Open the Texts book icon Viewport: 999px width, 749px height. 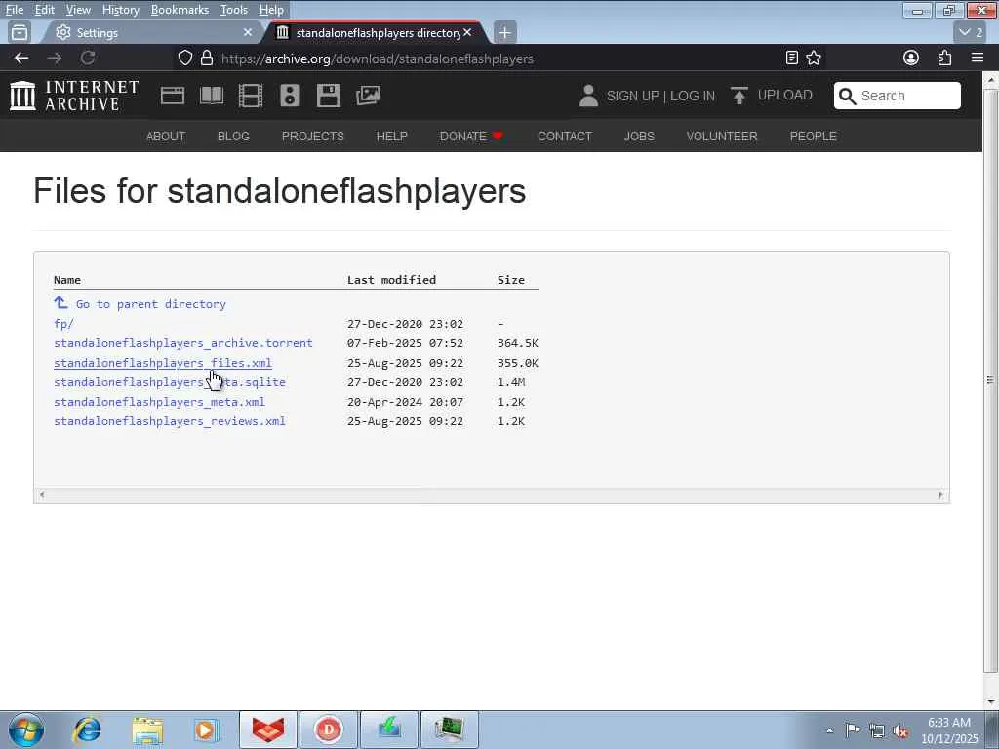point(212,96)
